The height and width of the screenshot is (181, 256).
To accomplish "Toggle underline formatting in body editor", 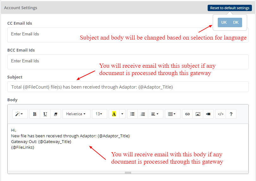I will click(45, 114).
